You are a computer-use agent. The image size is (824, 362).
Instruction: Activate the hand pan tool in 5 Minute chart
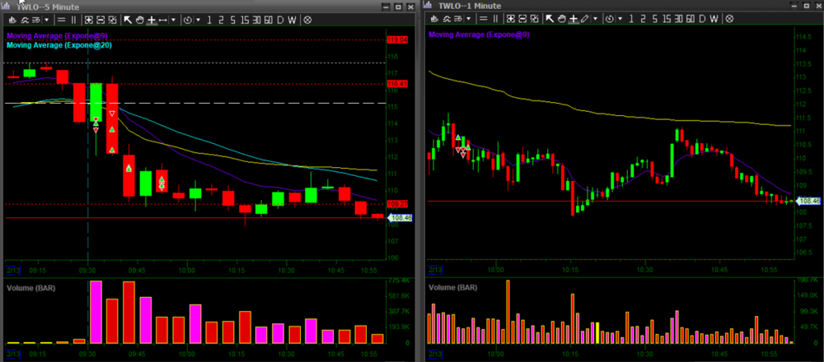(139, 19)
